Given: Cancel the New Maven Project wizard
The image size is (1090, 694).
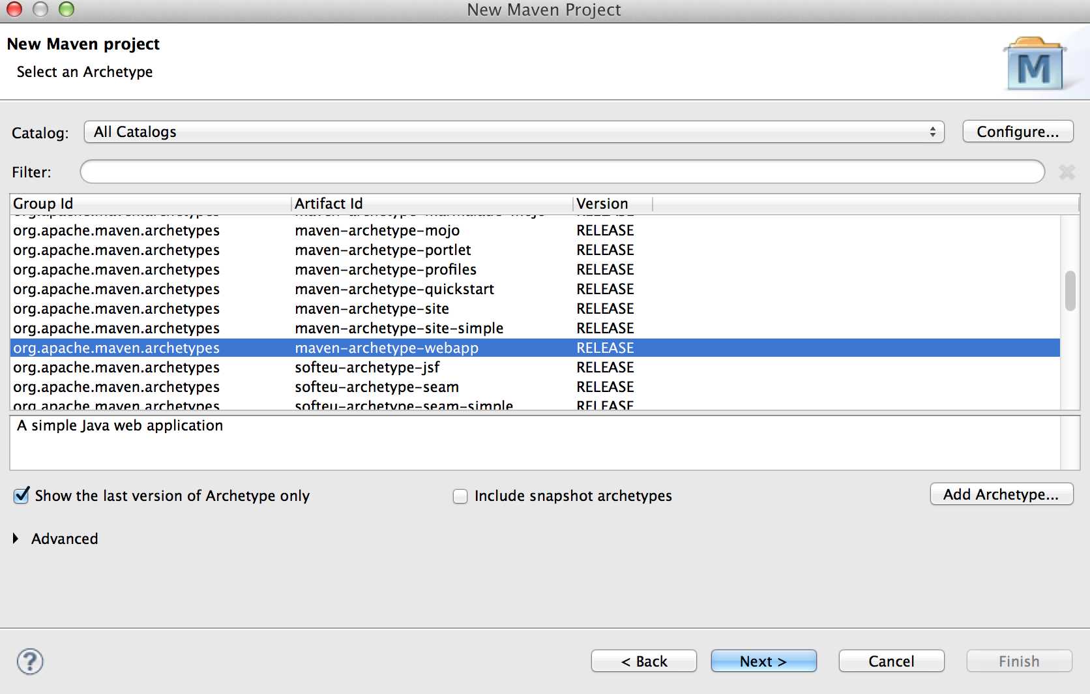Looking at the screenshot, I should [x=891, y=661].
